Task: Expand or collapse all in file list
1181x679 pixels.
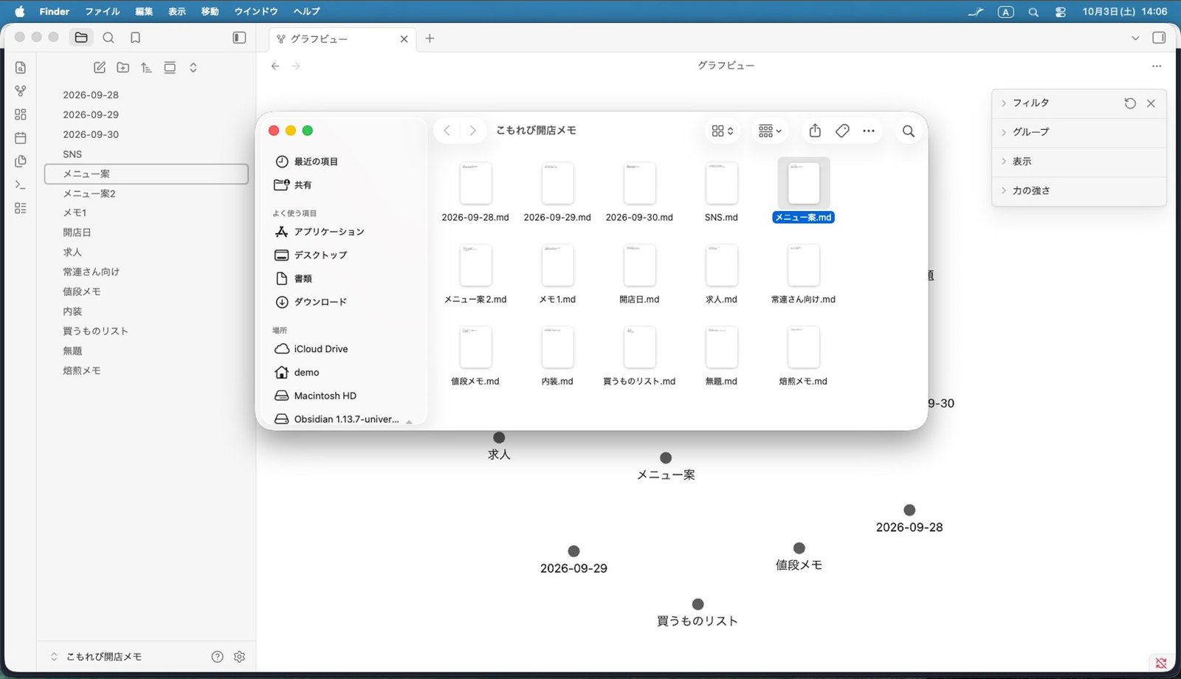Action: pos(193,68)
